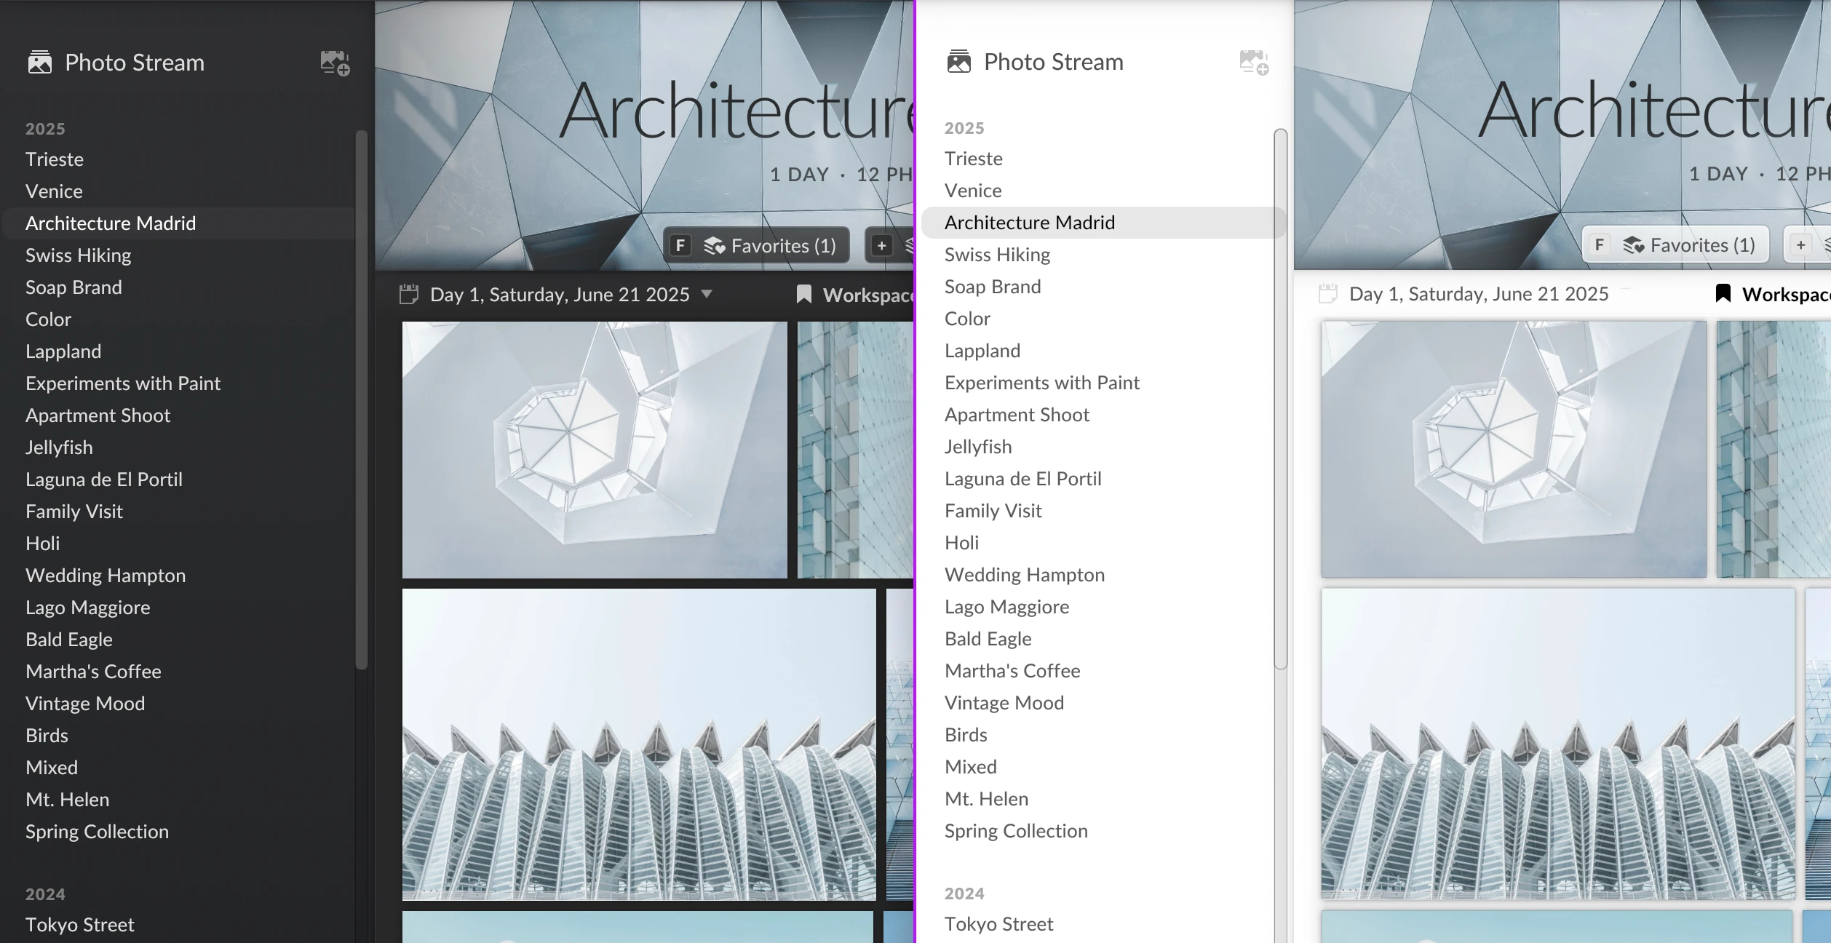Viewport: 1831px width, 943px height.
Task: Click the light sidebar's vertical scrollbar
Action: (x=1281, y=399)
